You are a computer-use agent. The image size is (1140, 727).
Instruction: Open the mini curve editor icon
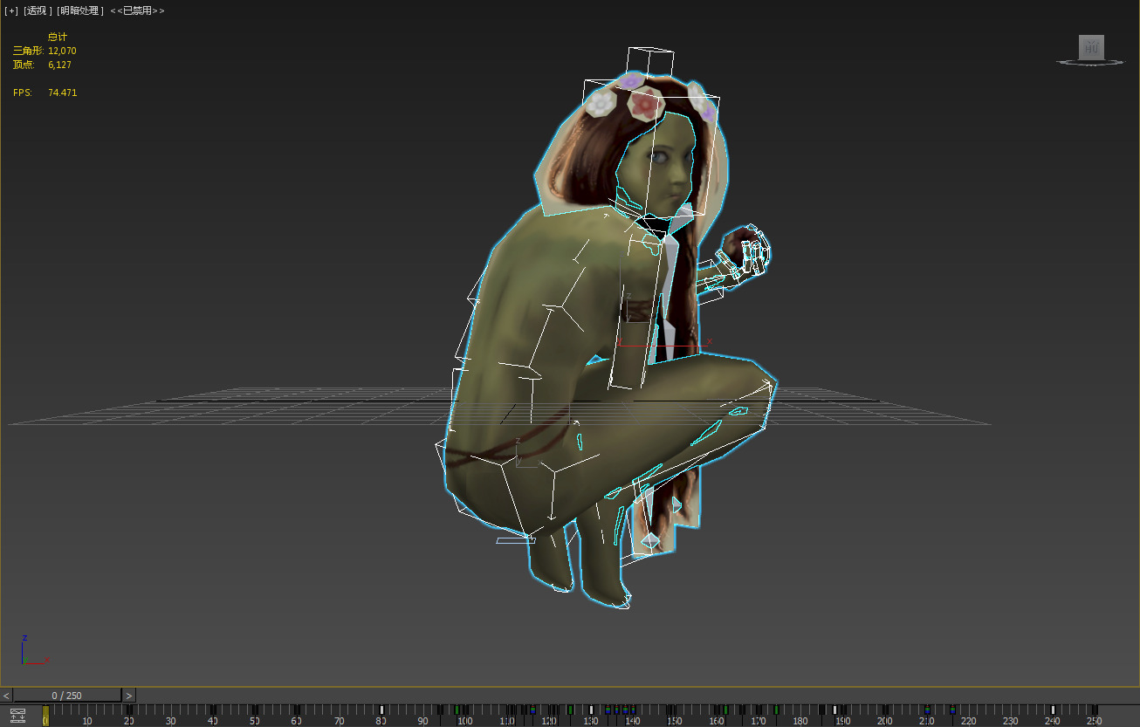[x=17, y=716]
